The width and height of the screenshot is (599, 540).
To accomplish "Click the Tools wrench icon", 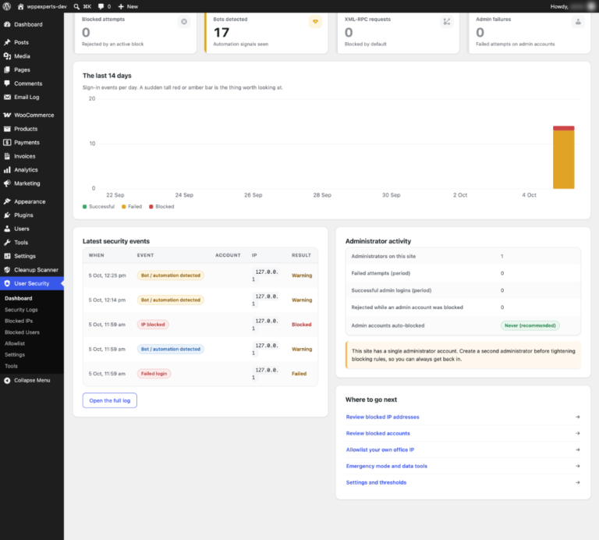I will pos(7,242).
